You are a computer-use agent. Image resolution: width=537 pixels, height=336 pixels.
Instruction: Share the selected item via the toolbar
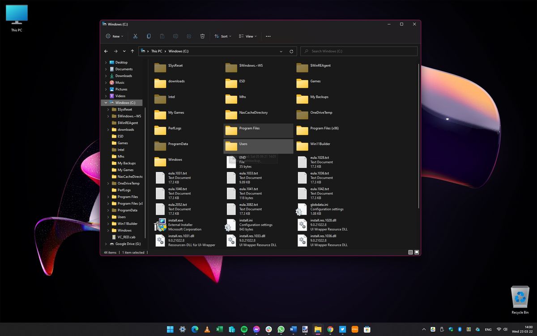click(189, 36)
